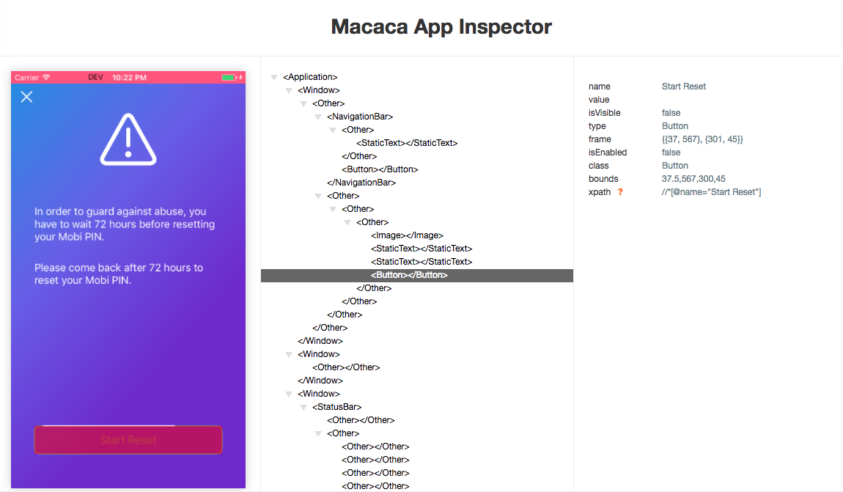Click the 72 hours wait message text
This screenshot has width=843, height=492.
tap(125, 224)
